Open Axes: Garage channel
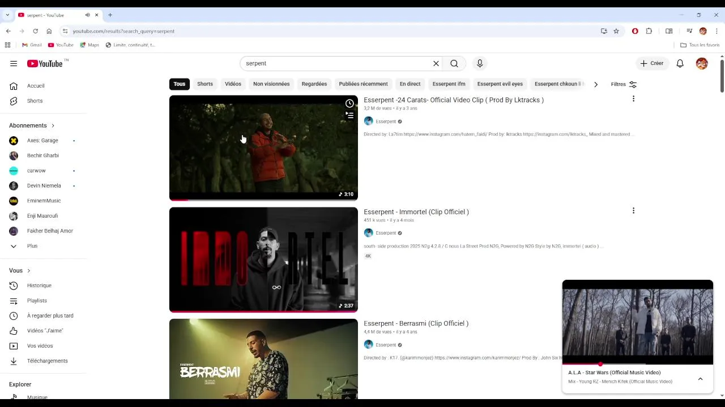The image size is (725, 407). point(44,140)
